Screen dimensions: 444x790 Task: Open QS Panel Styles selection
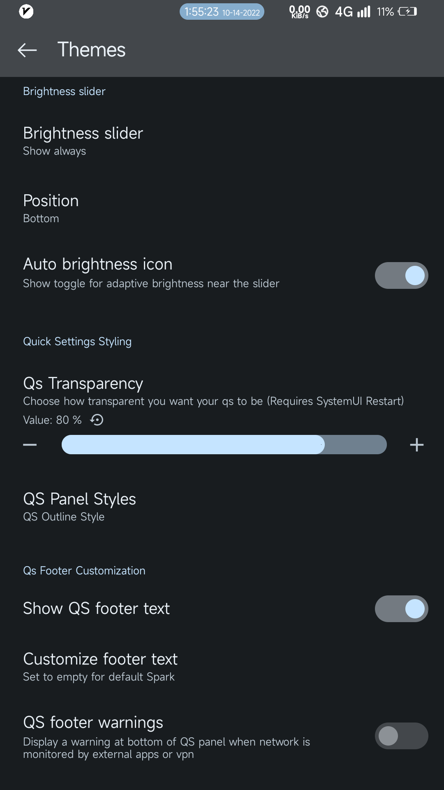coord(80,507)
